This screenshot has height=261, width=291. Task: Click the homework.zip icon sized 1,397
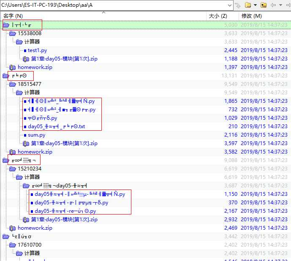(12, 67)
